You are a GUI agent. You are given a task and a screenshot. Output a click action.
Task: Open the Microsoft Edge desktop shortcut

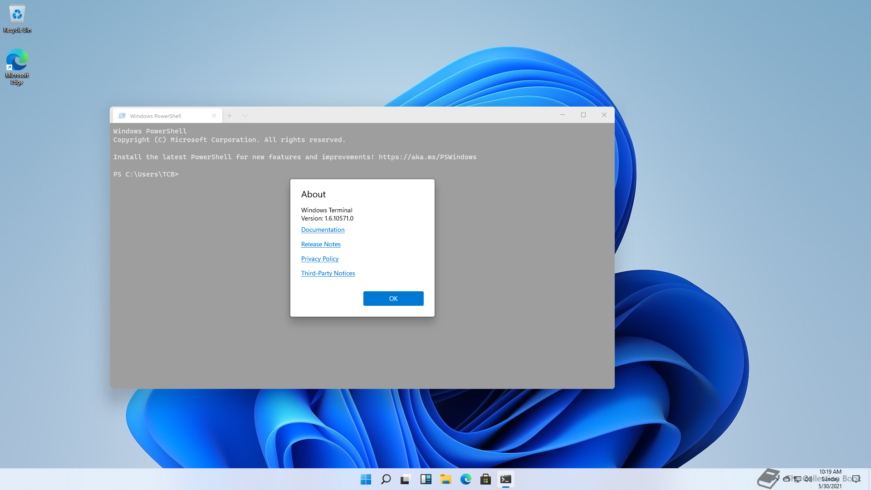[17, 67]
